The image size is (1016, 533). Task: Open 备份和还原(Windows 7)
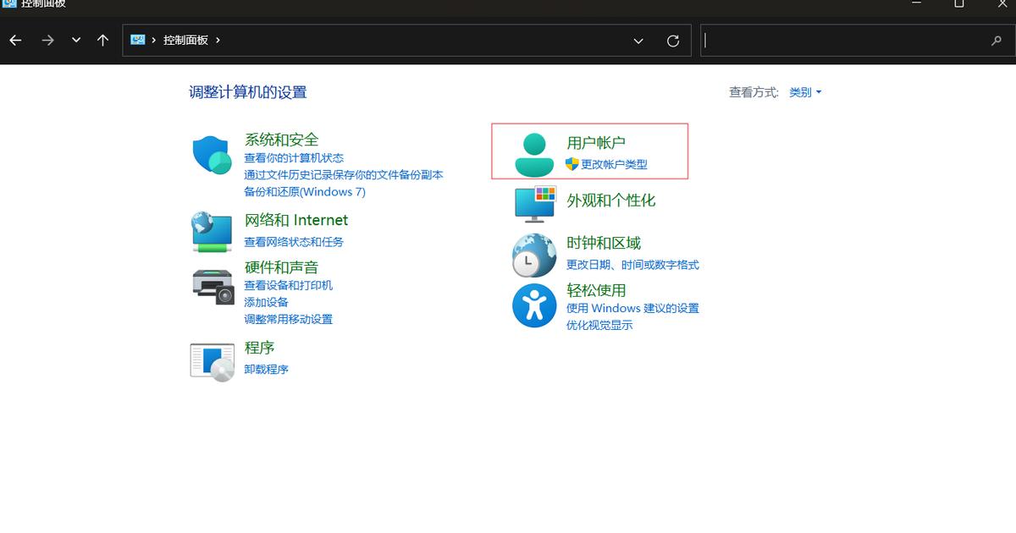[304, 192]
